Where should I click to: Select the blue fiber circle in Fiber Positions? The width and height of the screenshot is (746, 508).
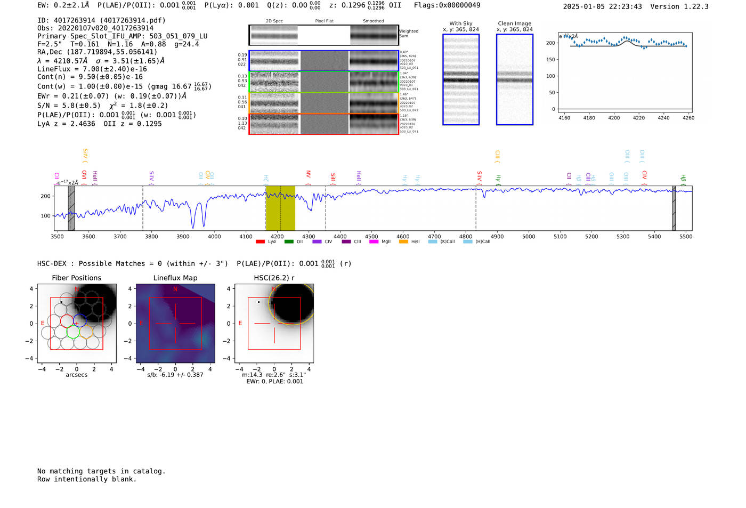80,321
